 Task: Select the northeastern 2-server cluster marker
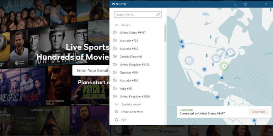point(230,52)
